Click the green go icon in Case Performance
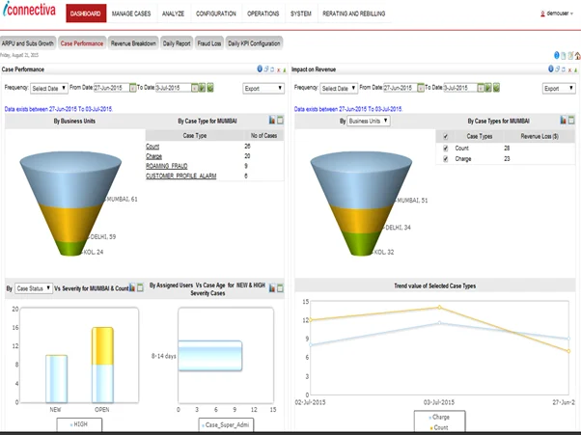Viewport: 581px width, 435px height. pos(202,88)
